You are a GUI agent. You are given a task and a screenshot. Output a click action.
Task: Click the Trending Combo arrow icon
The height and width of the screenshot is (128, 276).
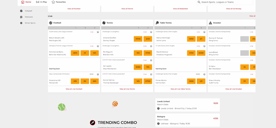pos(92,122)
